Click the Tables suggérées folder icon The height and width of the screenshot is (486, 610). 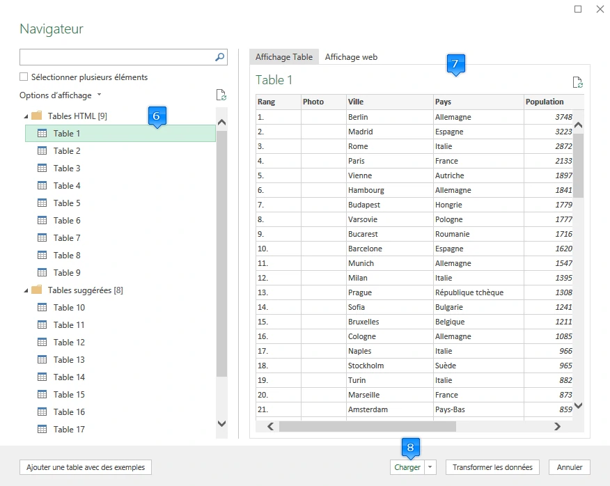coord(37,290)
